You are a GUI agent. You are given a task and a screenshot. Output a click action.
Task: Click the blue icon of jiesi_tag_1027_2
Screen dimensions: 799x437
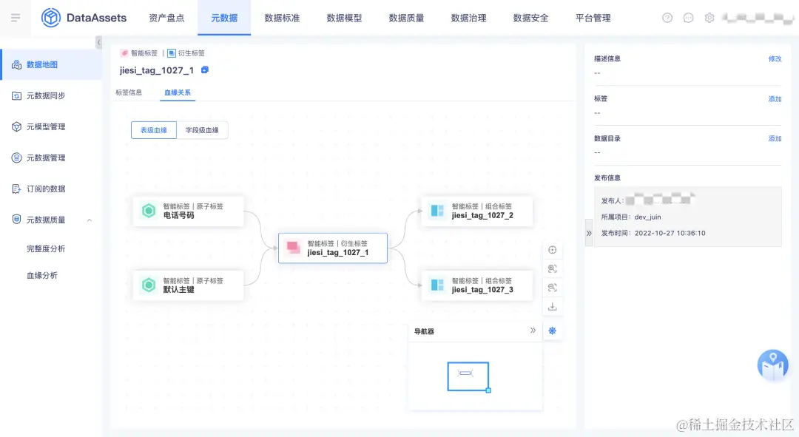437,210
